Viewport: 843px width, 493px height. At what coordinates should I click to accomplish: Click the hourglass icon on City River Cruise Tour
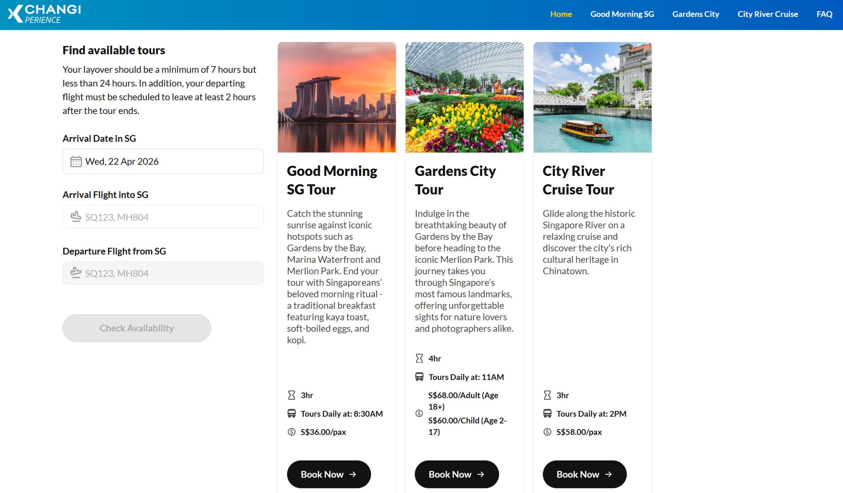point(547,395)
